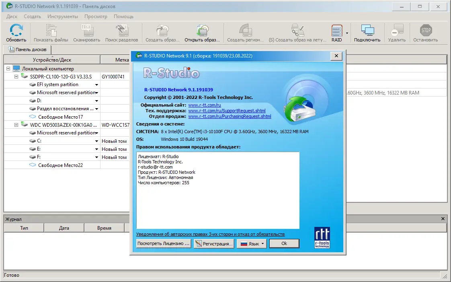The height and width of the screenshot is (282, 451).
Task: Click the C: partition disk icon
Action: [33, 141]
